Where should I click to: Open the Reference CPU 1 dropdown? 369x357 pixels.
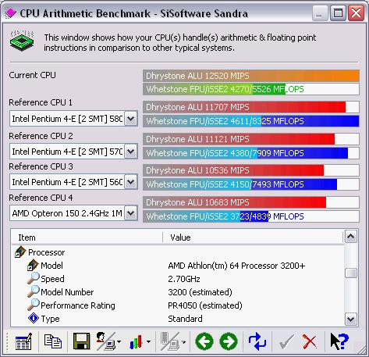131,119
